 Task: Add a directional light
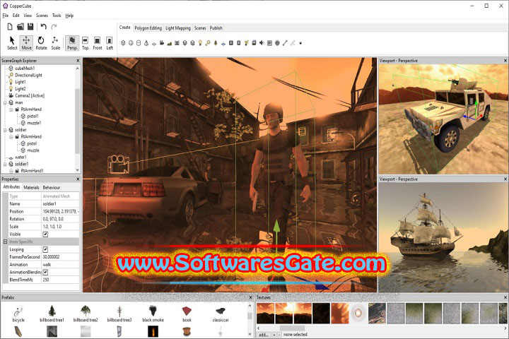[208, 43]
